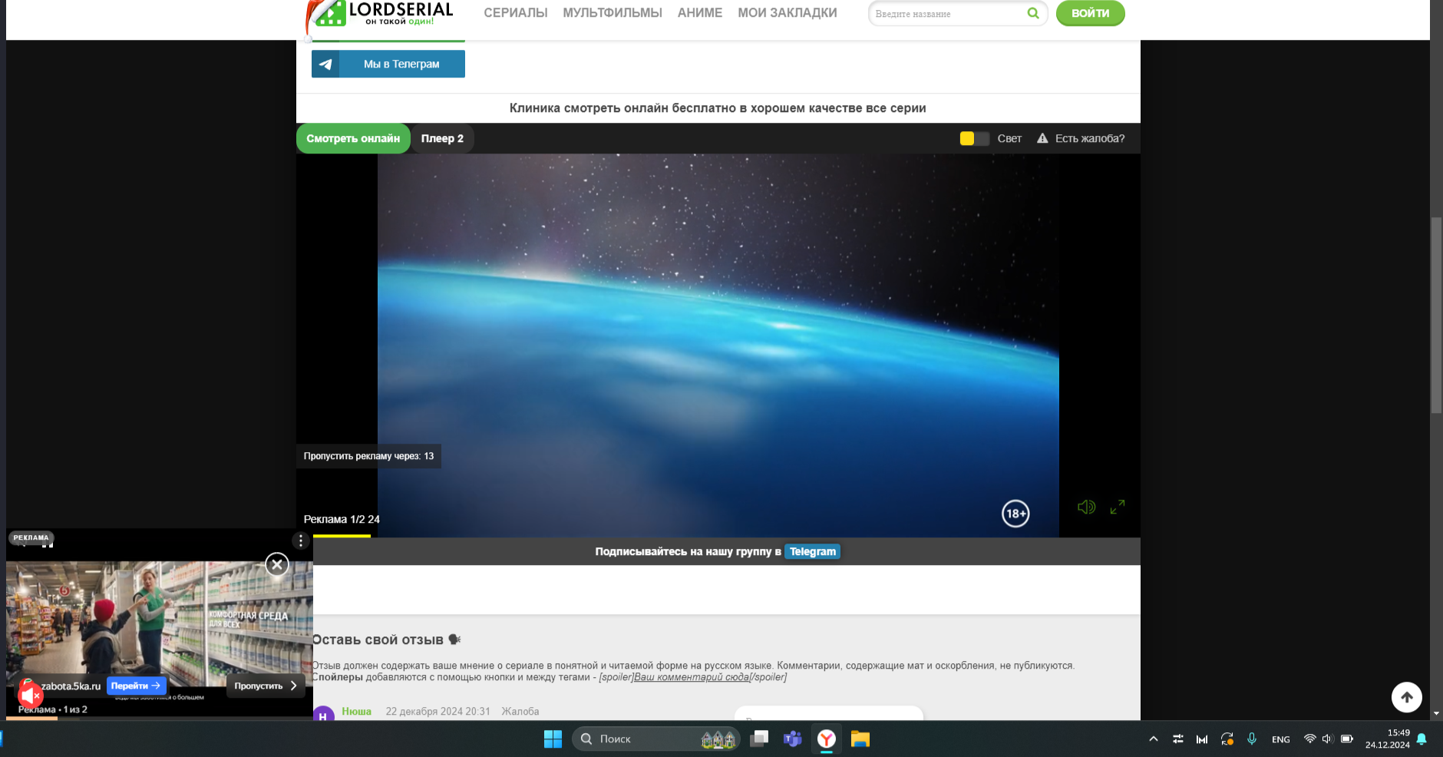Click the Windows taskbar search box
This screenshot has width=1443, height=757.
click(656, 739)
